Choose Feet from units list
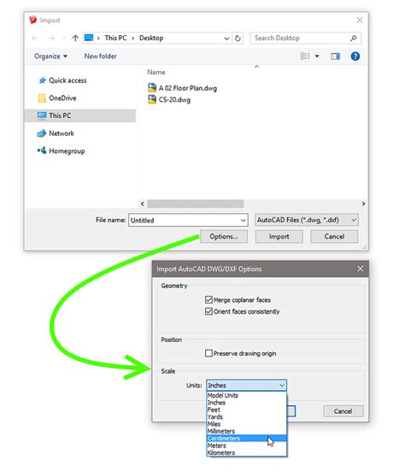405x472 pixels. (246, 410)
